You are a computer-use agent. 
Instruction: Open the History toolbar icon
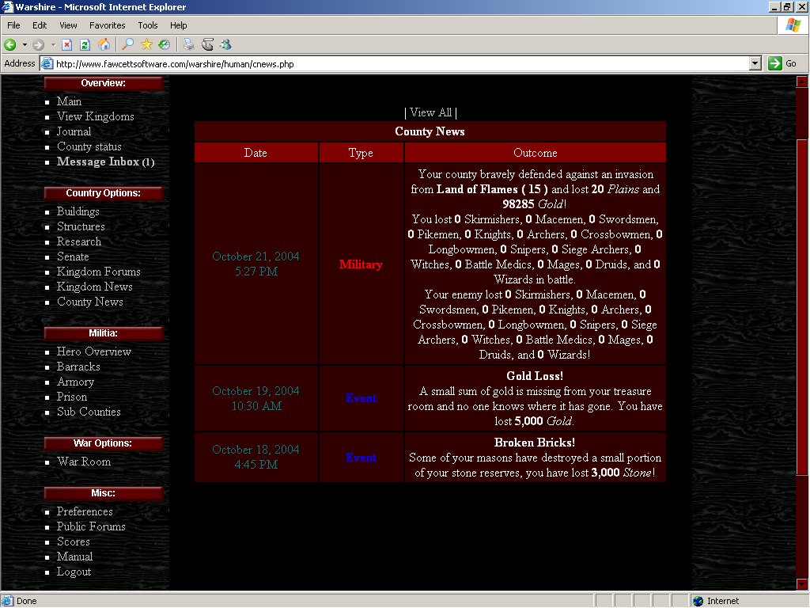[x=165, y=44]
